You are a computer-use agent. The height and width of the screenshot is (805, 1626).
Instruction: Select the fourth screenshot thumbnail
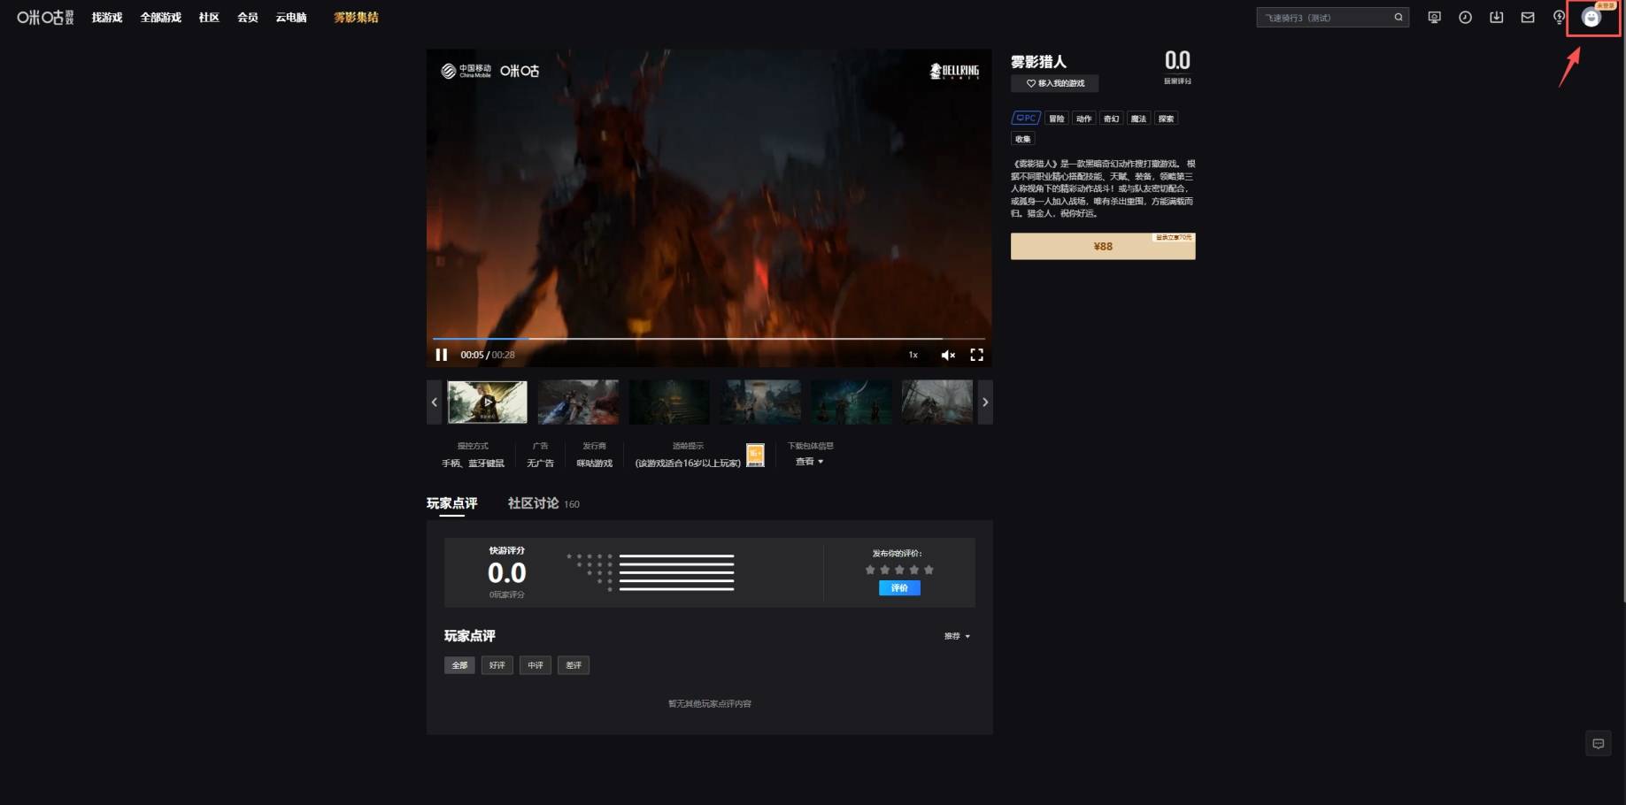click(760, 402)
